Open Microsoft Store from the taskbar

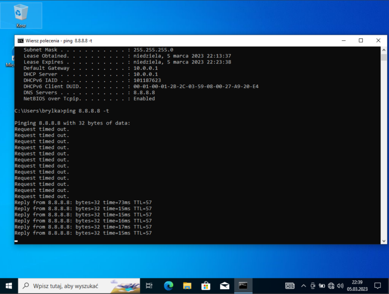click(x=206, y=286)
